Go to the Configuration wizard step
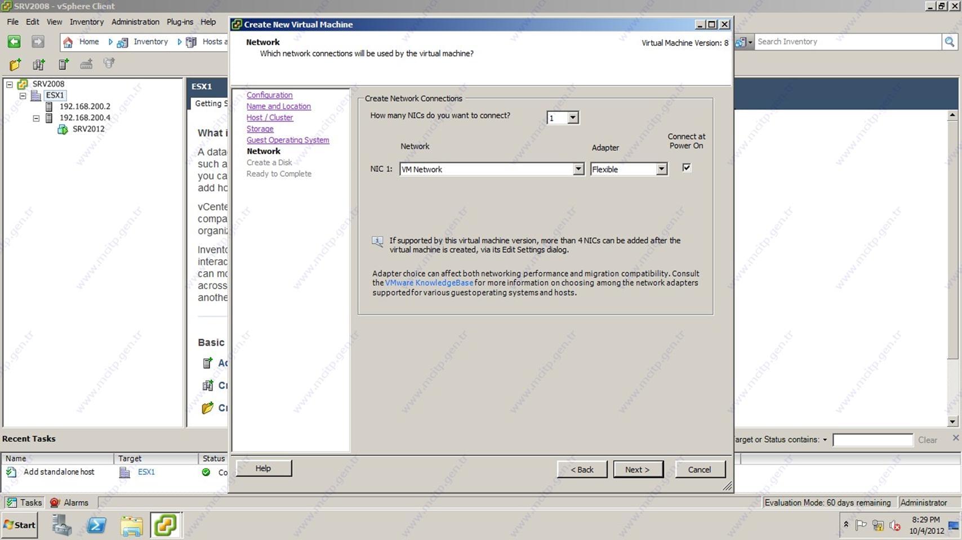 (269, 95)
